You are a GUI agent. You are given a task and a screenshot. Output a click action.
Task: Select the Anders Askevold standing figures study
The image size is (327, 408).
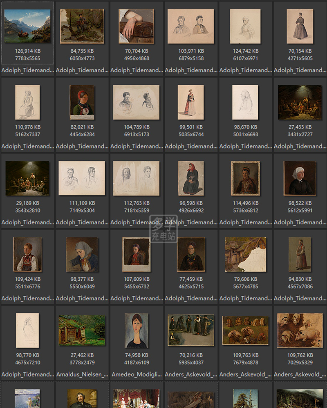coord(191,330)
